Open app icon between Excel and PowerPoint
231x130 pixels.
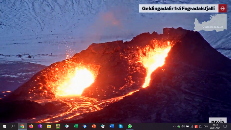85,126
